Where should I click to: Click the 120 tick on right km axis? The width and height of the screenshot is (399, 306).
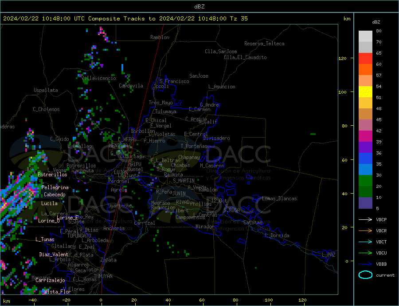coord(343,58)
